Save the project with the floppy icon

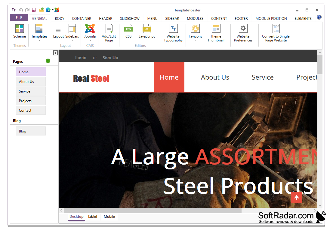[x=34, y=10]
